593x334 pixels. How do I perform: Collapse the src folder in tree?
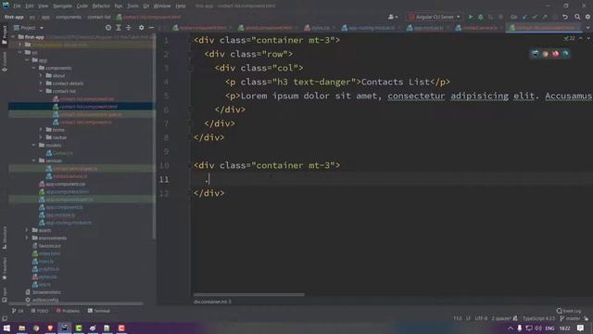point(20,53)
